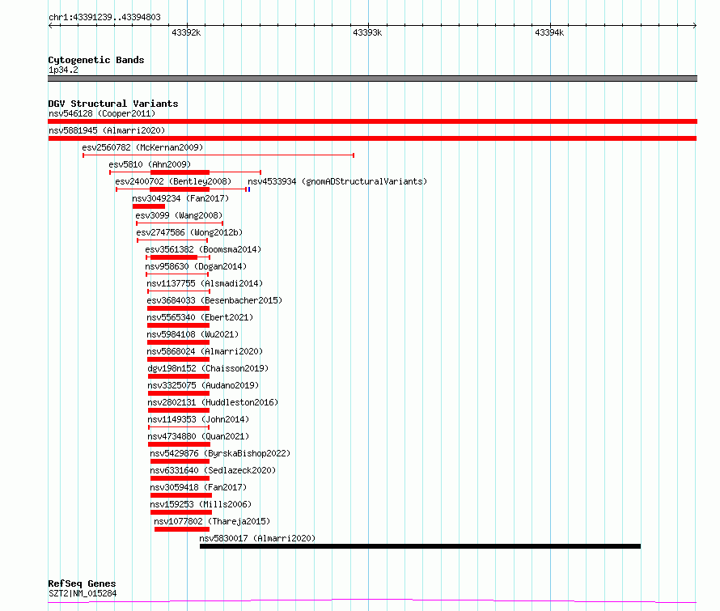Select nsv958630 (Dogan2014) variant
720x611 pixels.
tap(196, 266)
